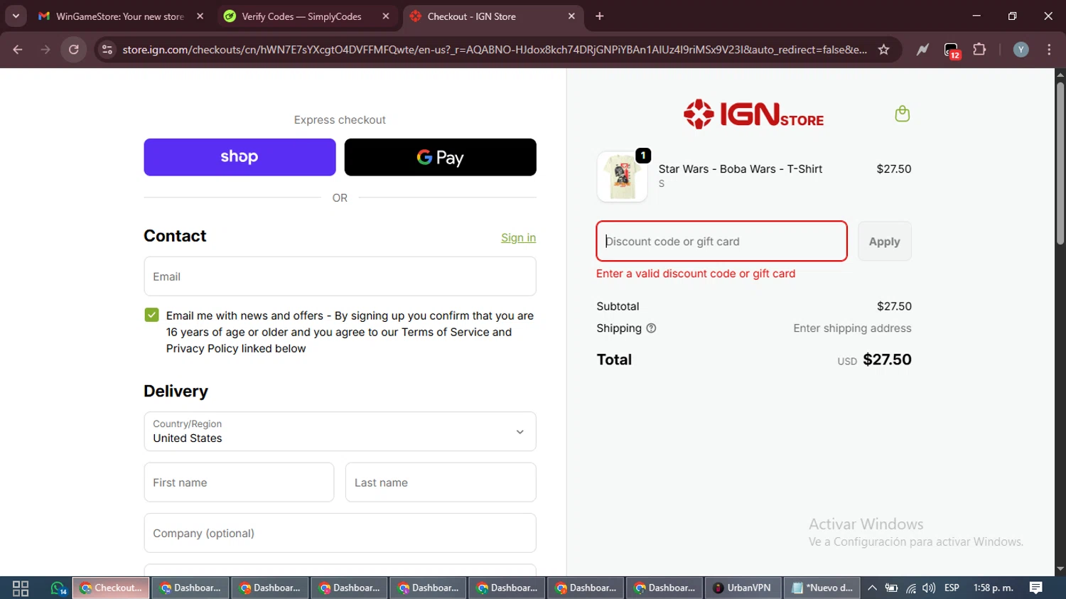Screen dimensions: 1066x599
Task: Show hidden system tray icons
Action: [872, 588]
